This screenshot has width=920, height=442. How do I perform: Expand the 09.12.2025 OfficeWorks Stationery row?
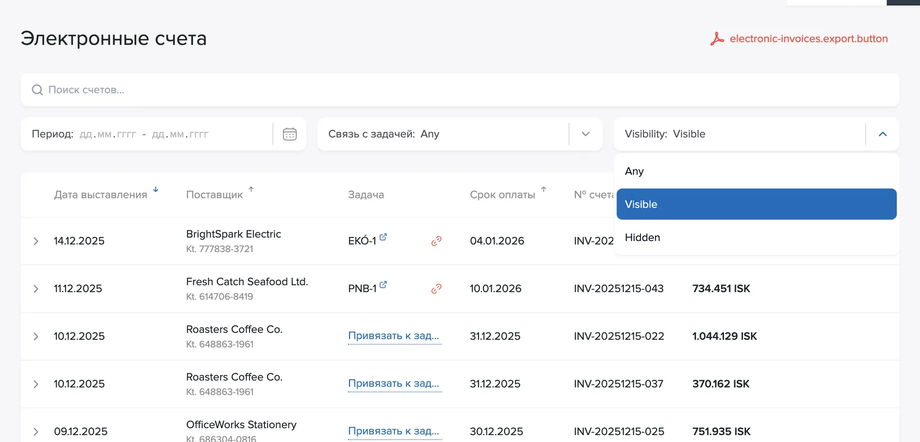tap(36, 432)
